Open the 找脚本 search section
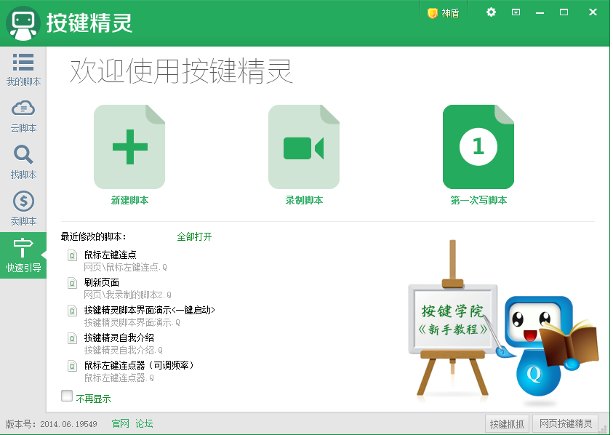The height and width of the screenshot is (435, 613). click(x=23, y=162)
